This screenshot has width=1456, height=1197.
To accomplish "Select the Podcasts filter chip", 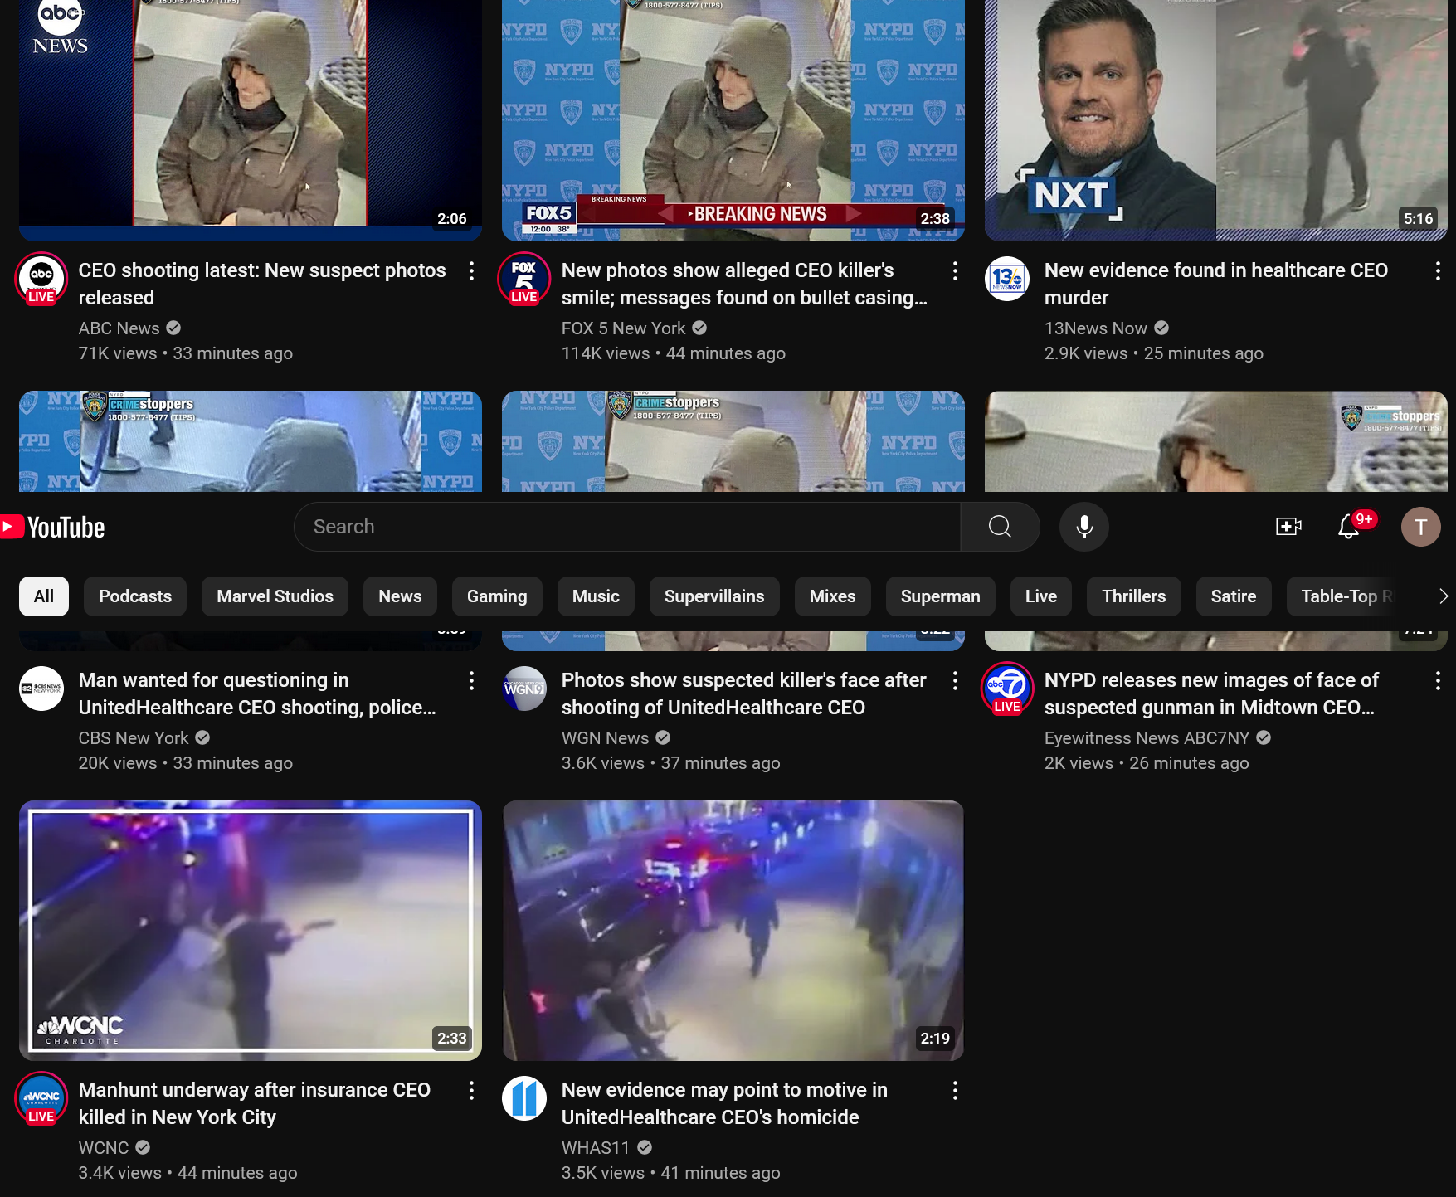I will 135,596.
